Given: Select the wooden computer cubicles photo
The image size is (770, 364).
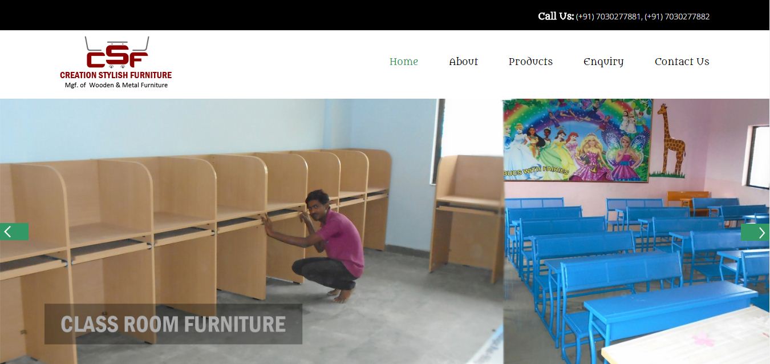Looking at the screenshot, I should pos(252,232).
